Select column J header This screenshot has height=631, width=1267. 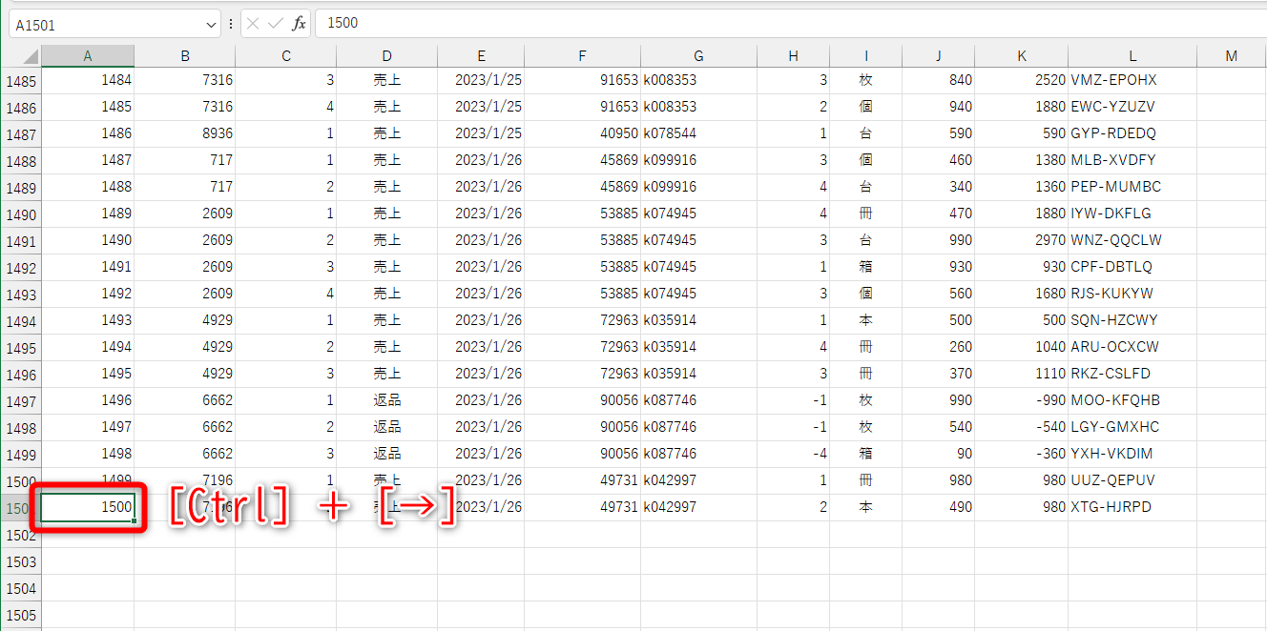(939, 56)
